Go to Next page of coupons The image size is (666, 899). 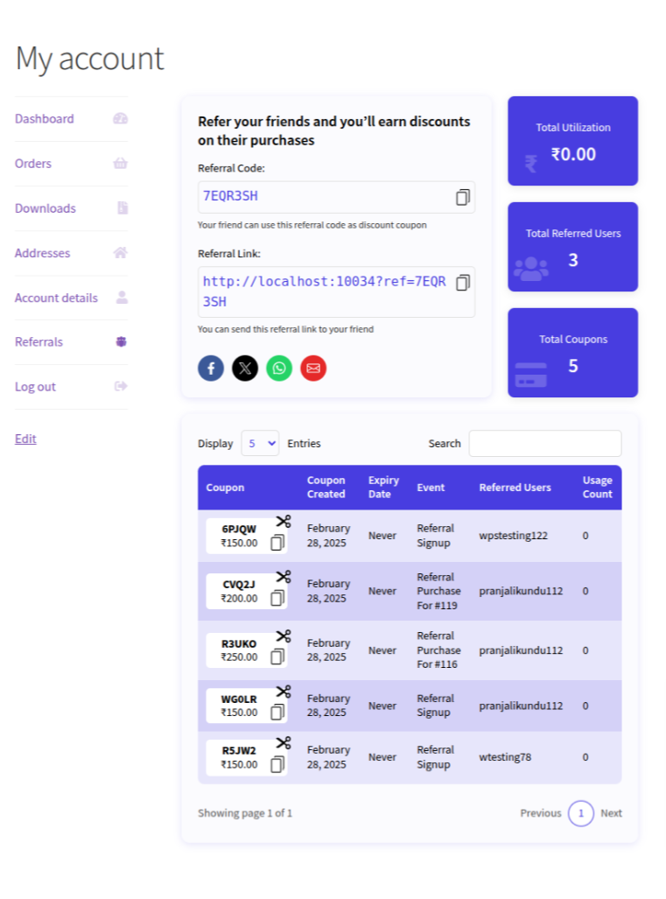tap(611, 813)
